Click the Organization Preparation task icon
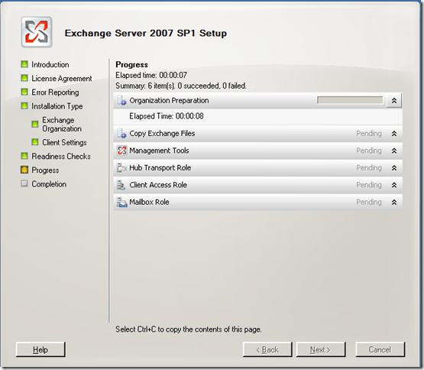The width and height of the screenshot is (424, 370). (x=121, y=100)
